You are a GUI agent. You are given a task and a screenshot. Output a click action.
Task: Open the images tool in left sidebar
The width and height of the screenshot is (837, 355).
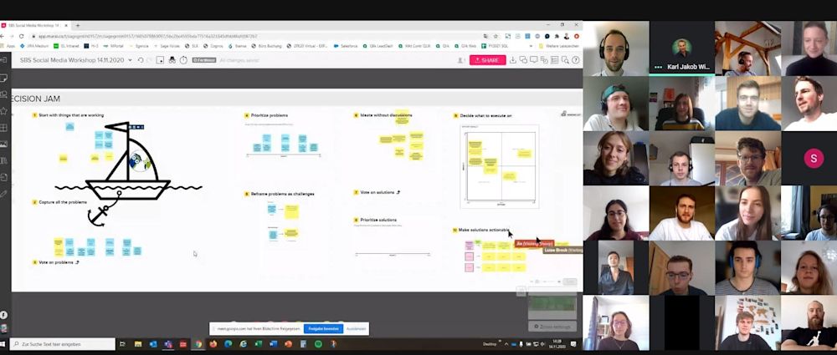(3, 144)
